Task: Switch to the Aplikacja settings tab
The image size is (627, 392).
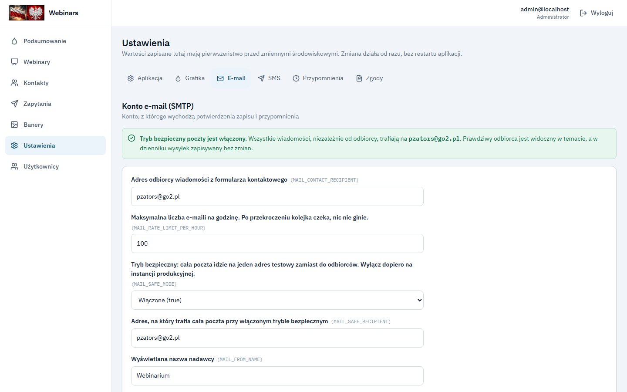Action: (145, 78)
